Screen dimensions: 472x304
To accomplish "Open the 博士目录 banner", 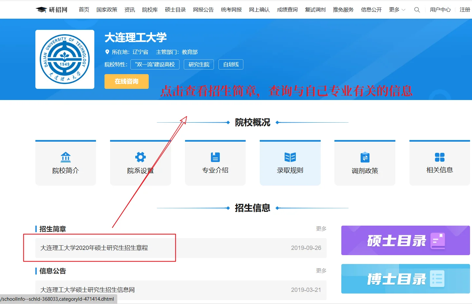I will point(405,279).
